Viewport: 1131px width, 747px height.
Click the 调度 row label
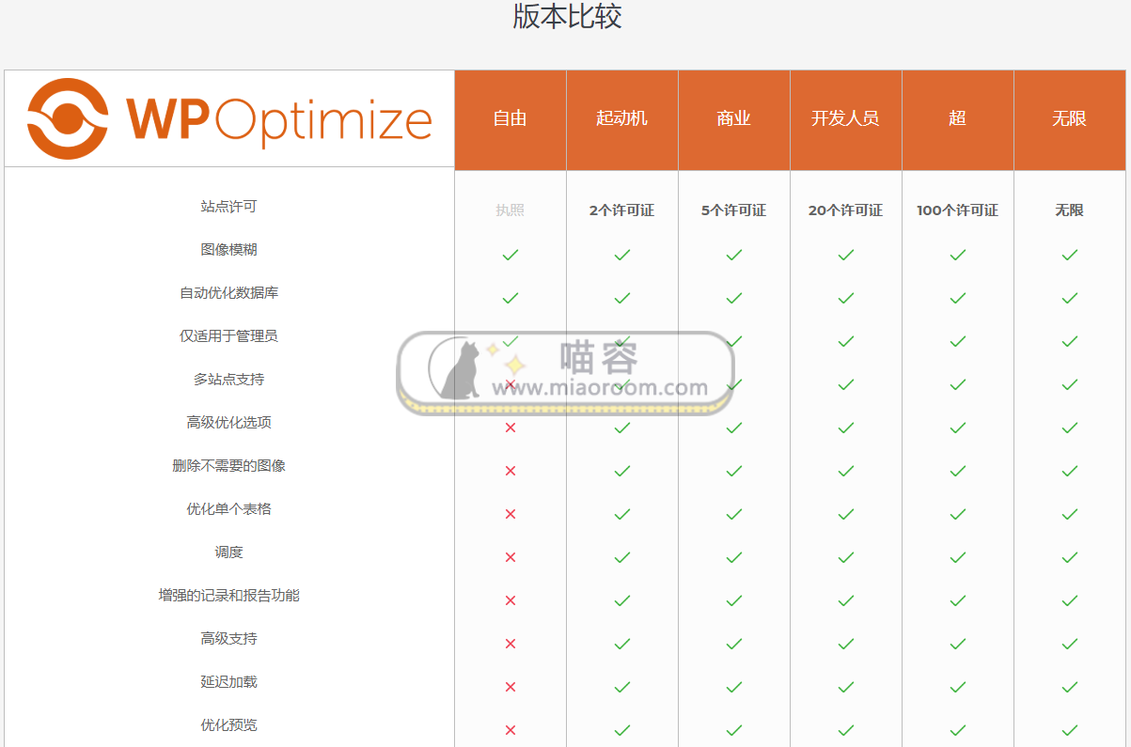coord(228,552)
